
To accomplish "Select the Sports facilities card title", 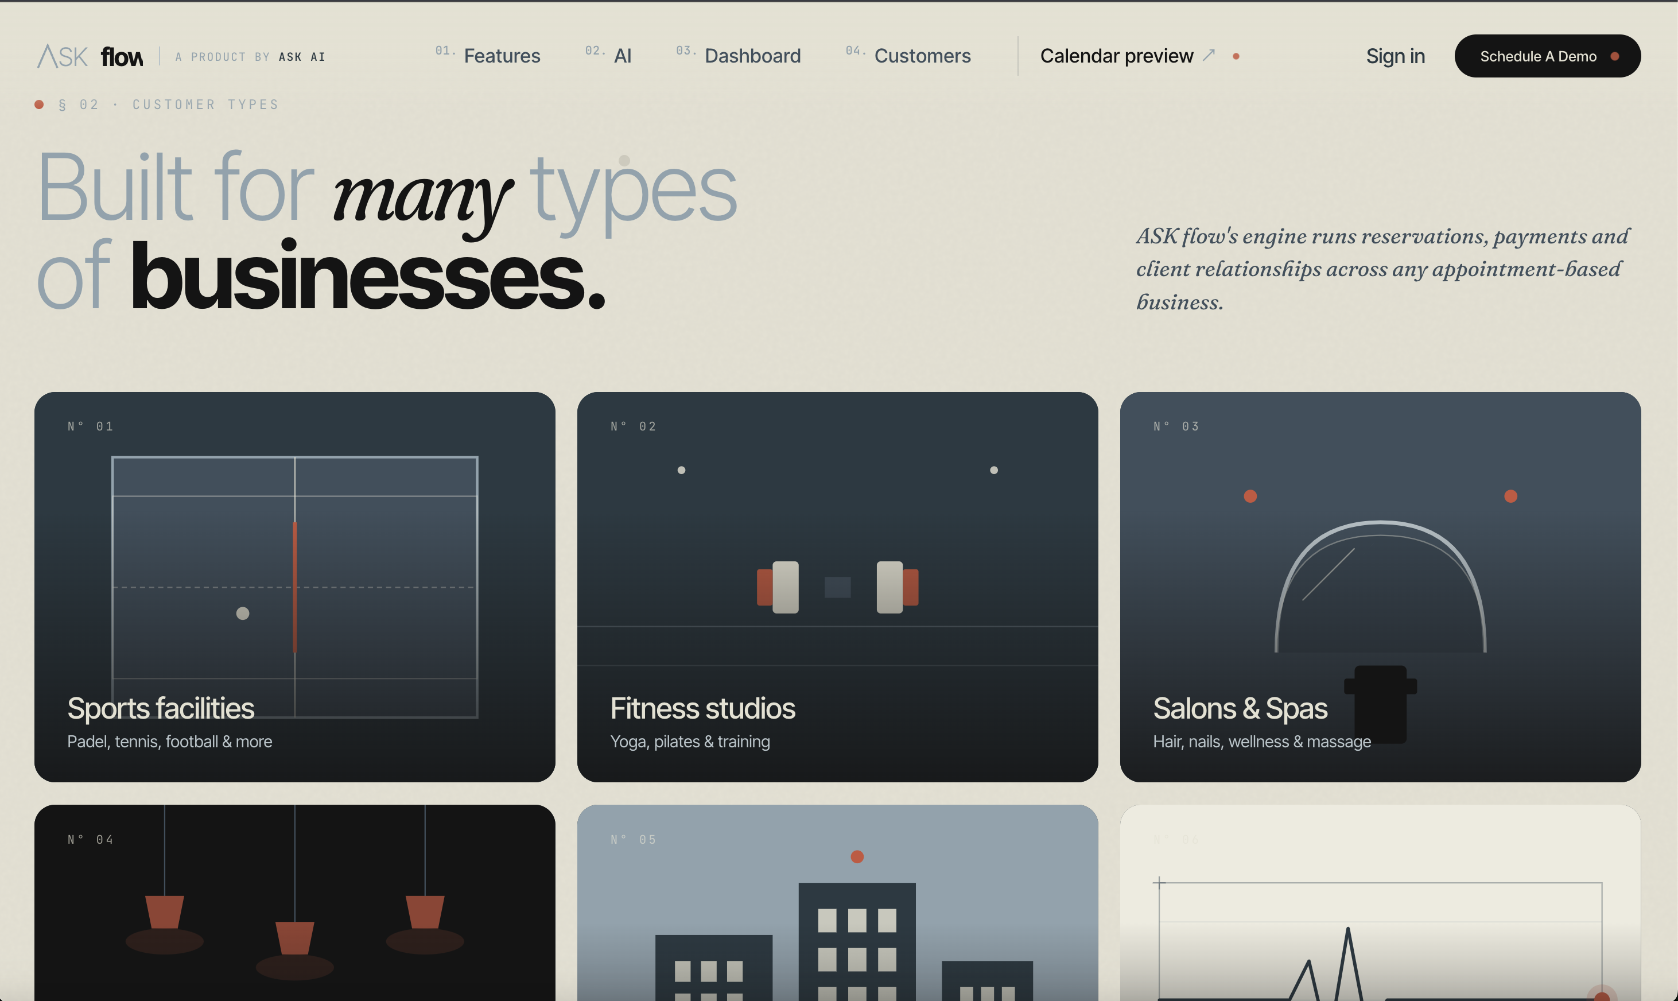I will click(161, 708).
